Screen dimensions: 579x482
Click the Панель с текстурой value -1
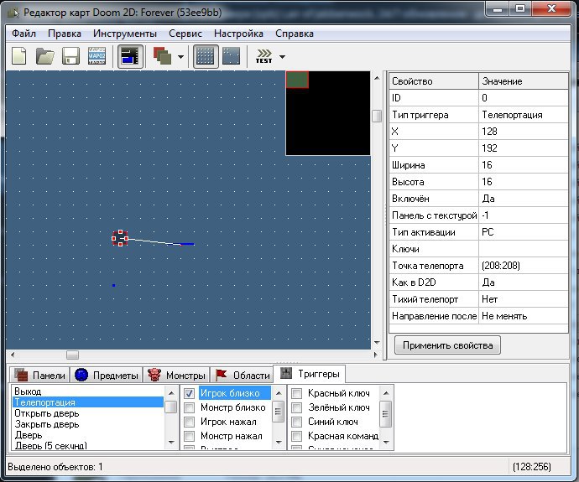[524, 215]
